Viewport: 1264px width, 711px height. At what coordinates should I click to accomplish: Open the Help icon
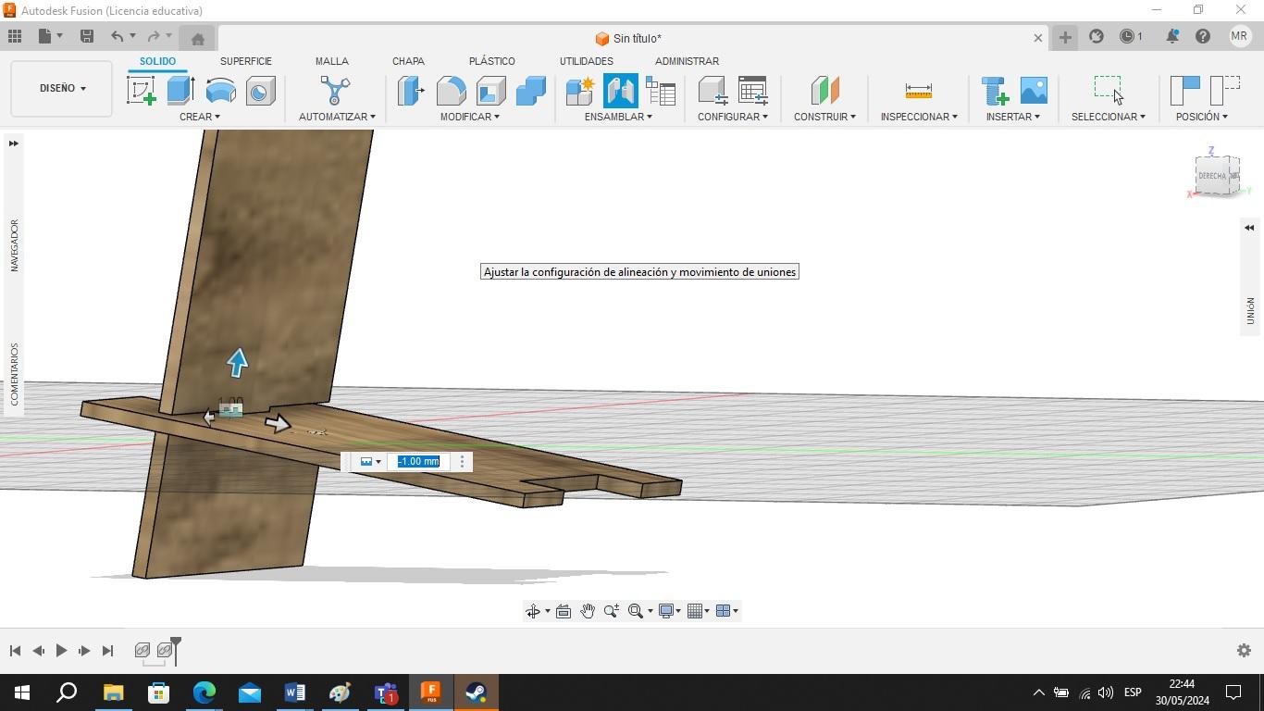click(x=1203, y=36)
